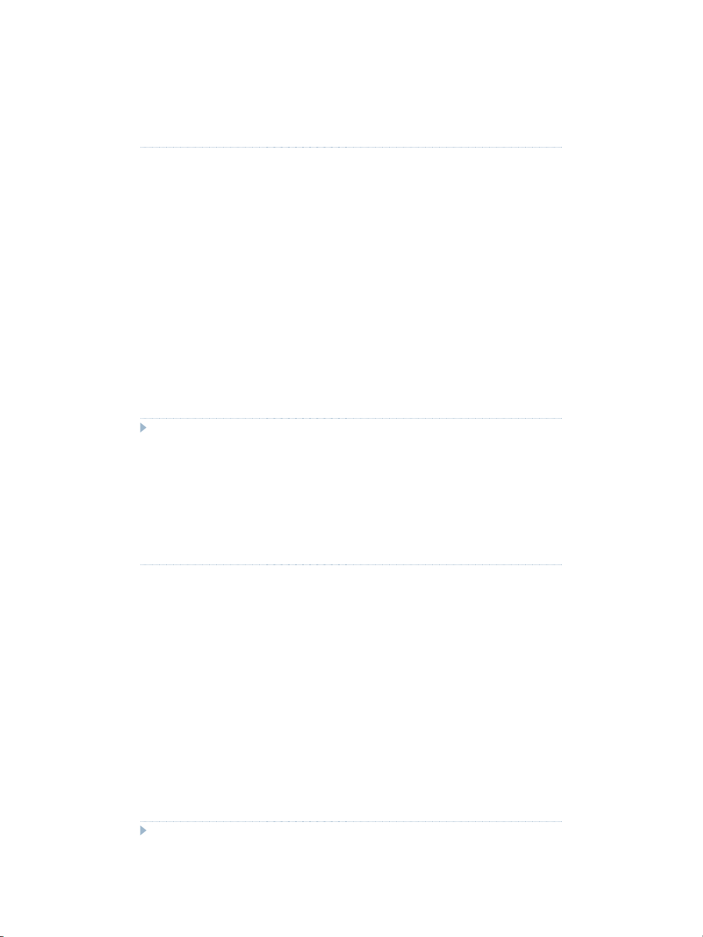
Task: Click the topmost dotted divider line
Action: point(351,148)
